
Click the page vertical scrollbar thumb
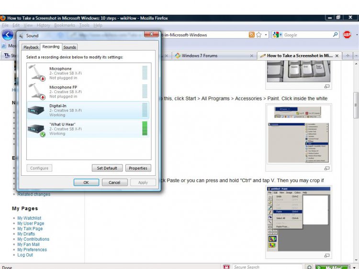[356, 105]
